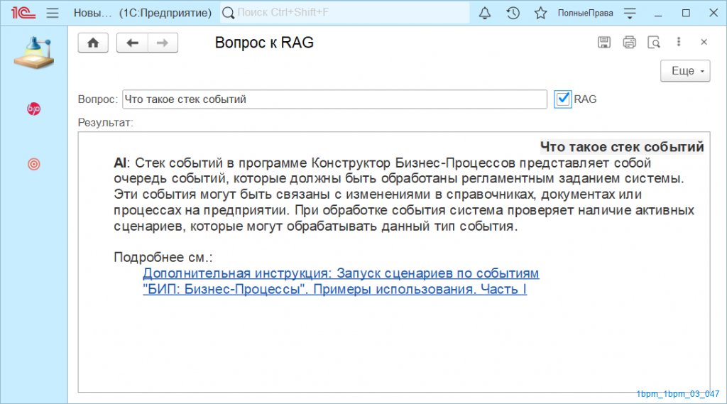
Task: Show history with clock icon
Action: [513, 13]
